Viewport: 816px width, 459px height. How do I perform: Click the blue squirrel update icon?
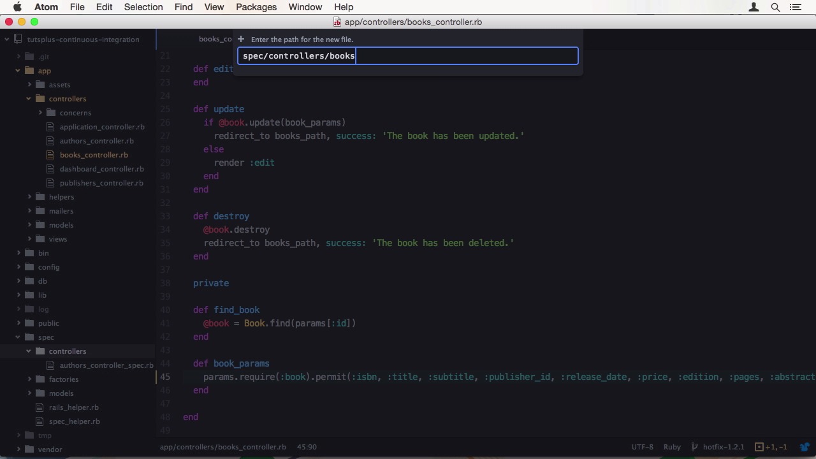tap(805, 447)
